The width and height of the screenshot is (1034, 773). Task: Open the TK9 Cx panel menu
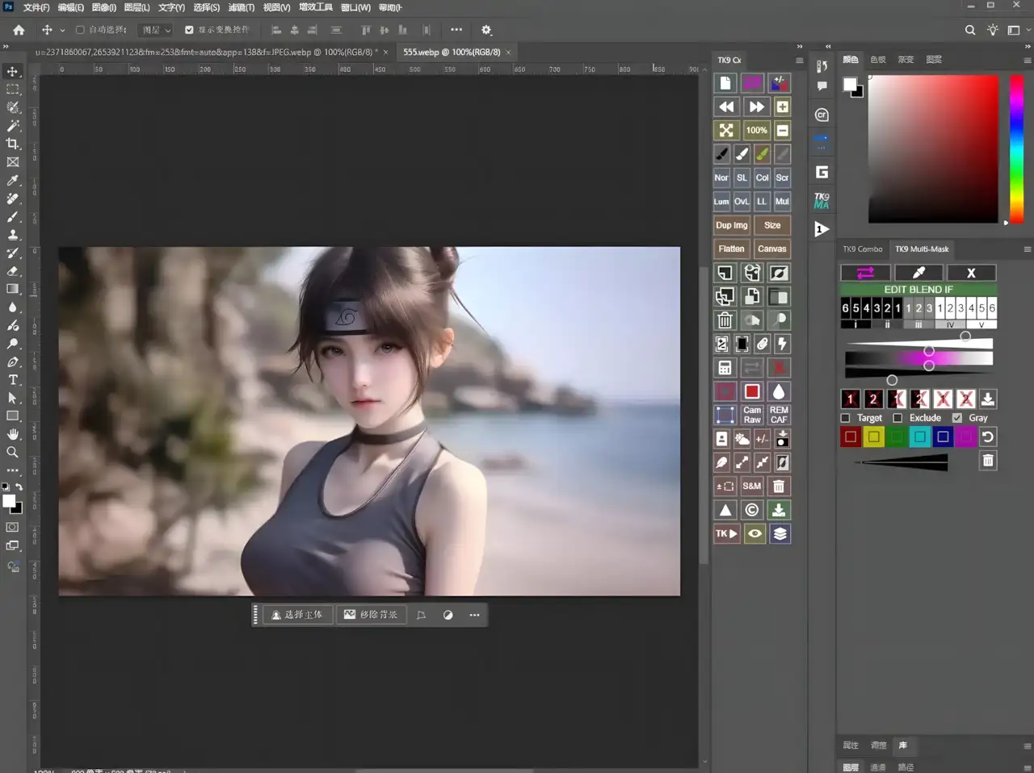tap(800, 61)
